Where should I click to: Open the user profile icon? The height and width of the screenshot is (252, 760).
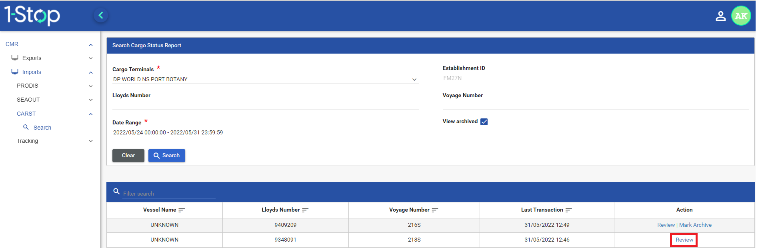pyautogui.click(x=720, y=16)
